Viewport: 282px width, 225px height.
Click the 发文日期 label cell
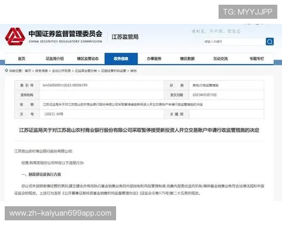pos(177,95)
